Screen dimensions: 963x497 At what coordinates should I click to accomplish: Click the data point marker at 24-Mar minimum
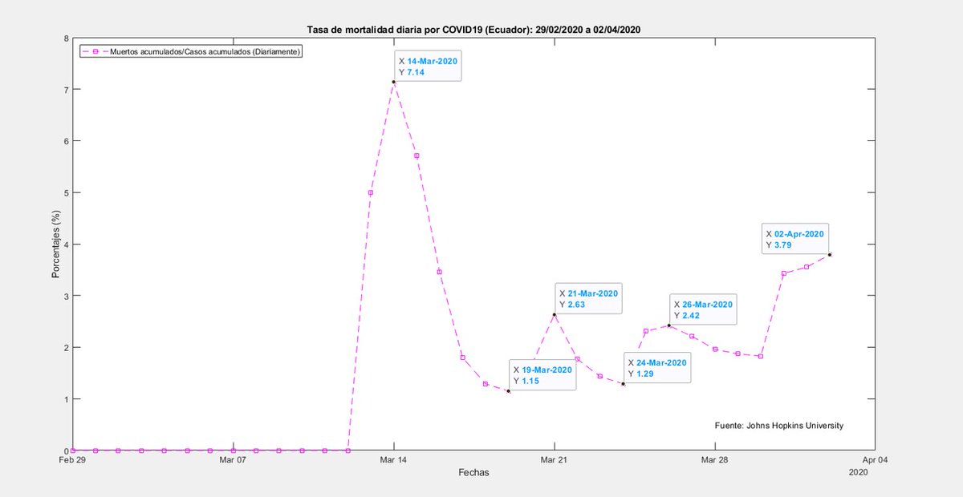623,384
